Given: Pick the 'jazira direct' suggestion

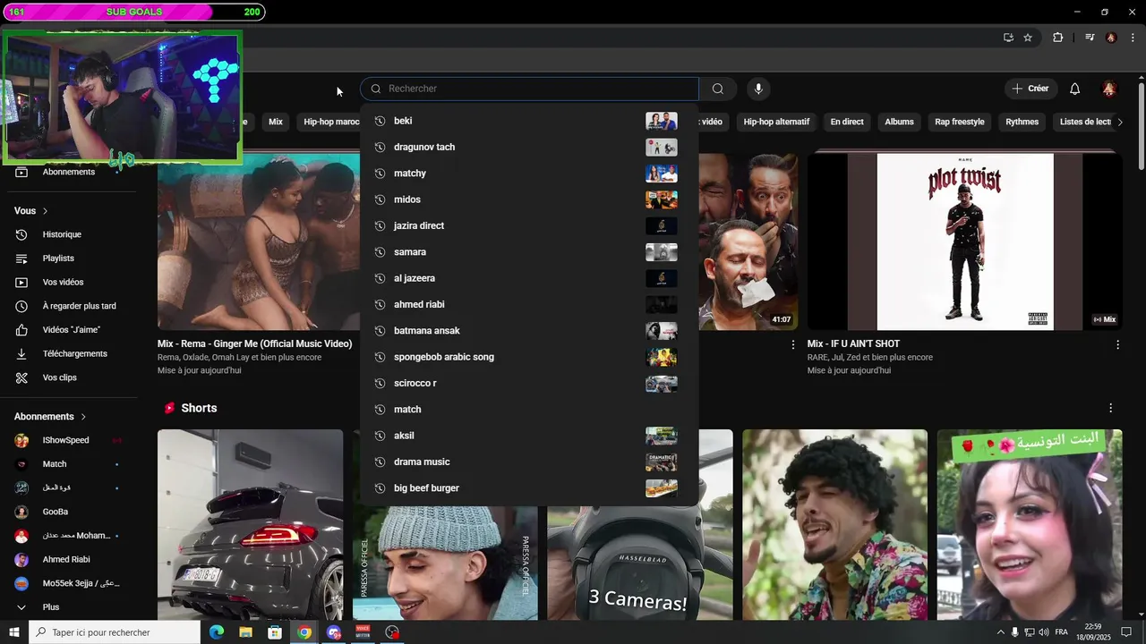Looking at the screenshot, I should pyautogui.click(x=529, y=225).
